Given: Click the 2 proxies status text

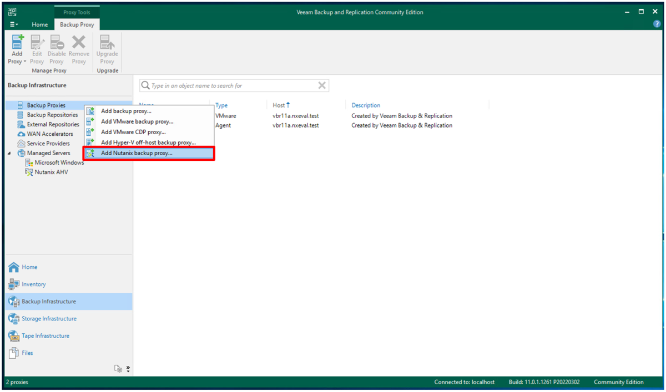Looking at the screenshot, I should (x=17, y=382).
